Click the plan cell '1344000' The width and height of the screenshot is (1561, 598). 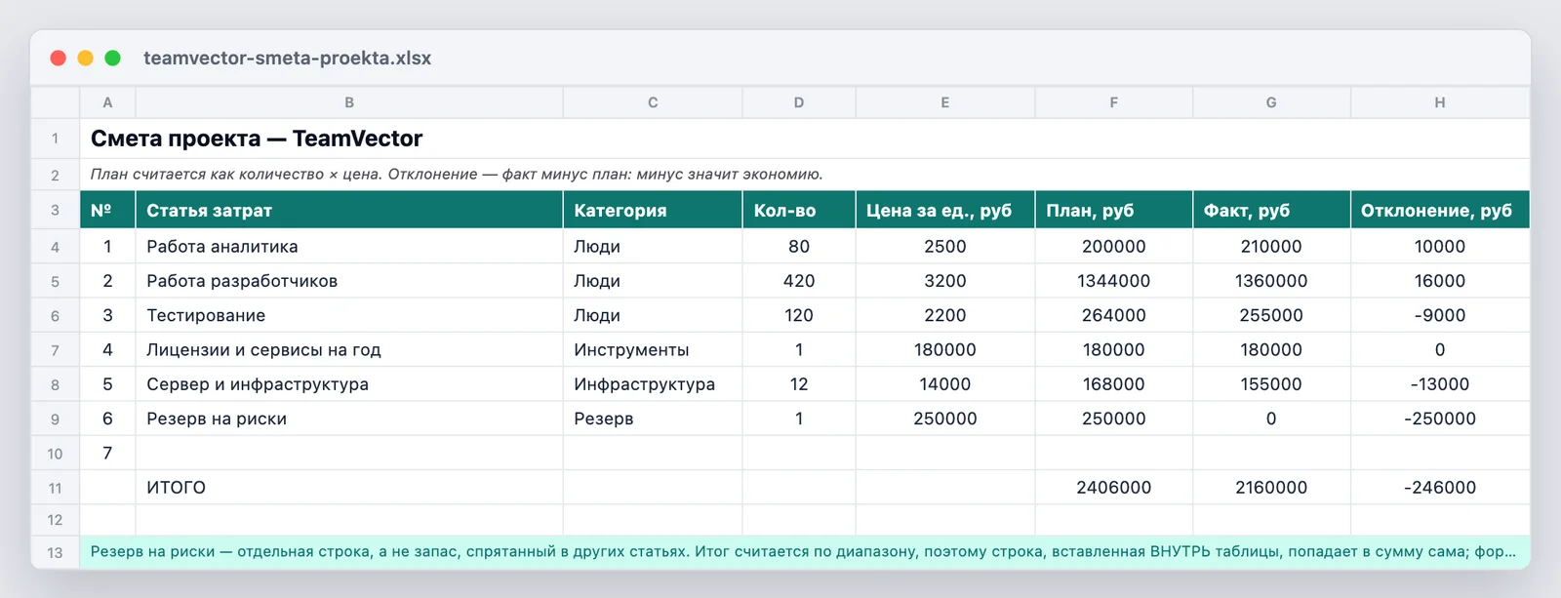[1114, 281]
